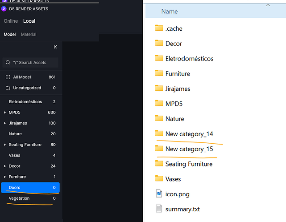Select the Nature folder name in Explorer
Screen dimensions: 286x222
coord(175,119)
